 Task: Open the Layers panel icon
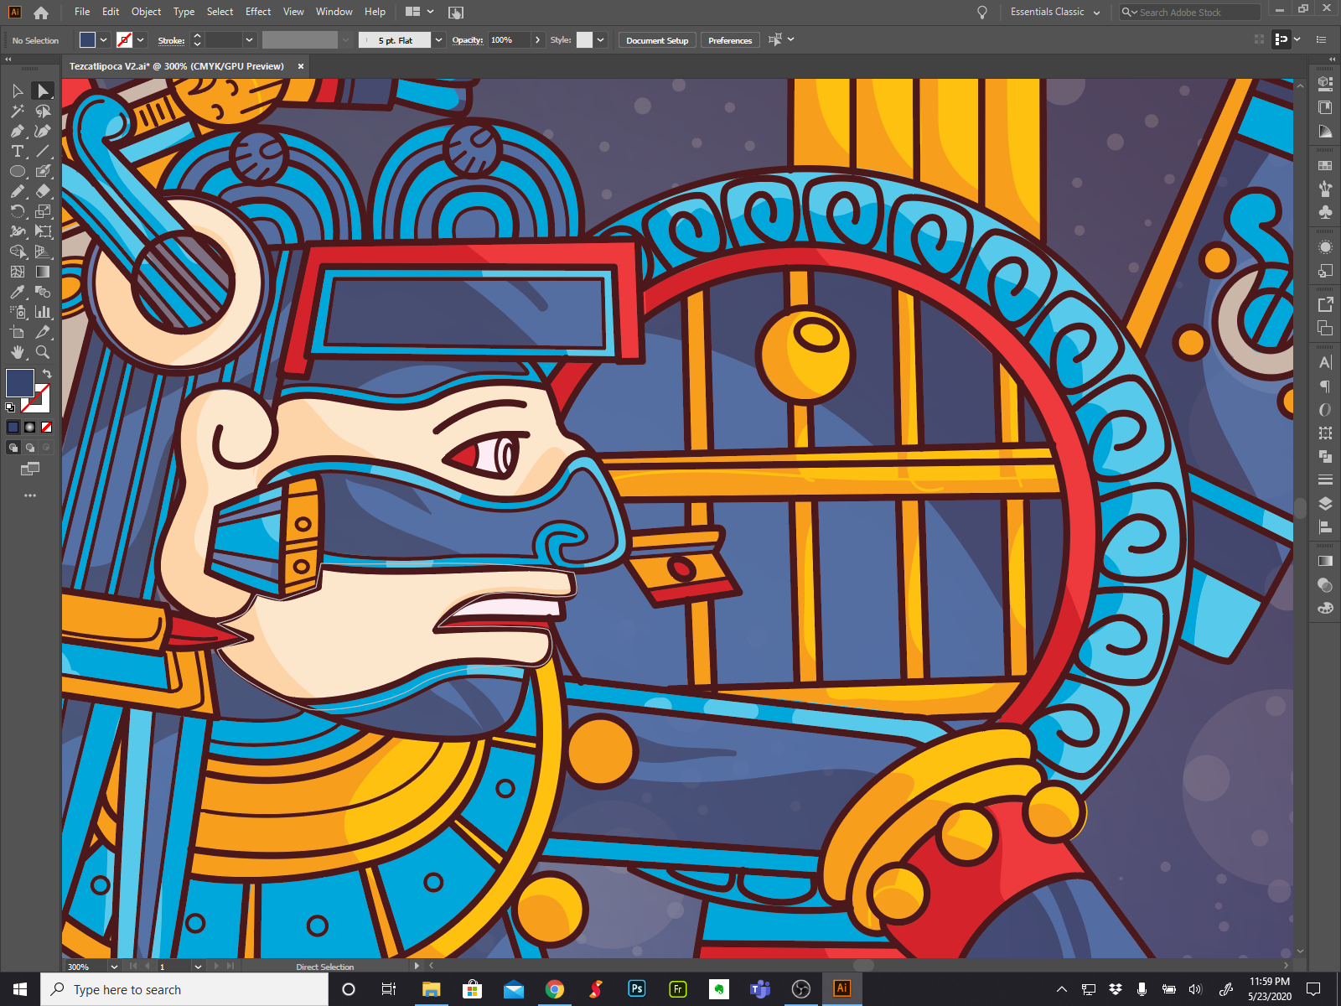(1325, 503)
